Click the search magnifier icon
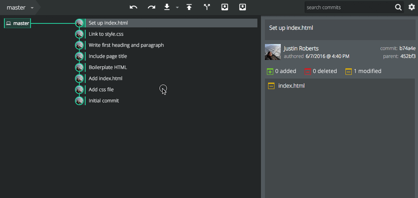Image resolution: width=418 pixels, height=198 pixels. point(398,8)
